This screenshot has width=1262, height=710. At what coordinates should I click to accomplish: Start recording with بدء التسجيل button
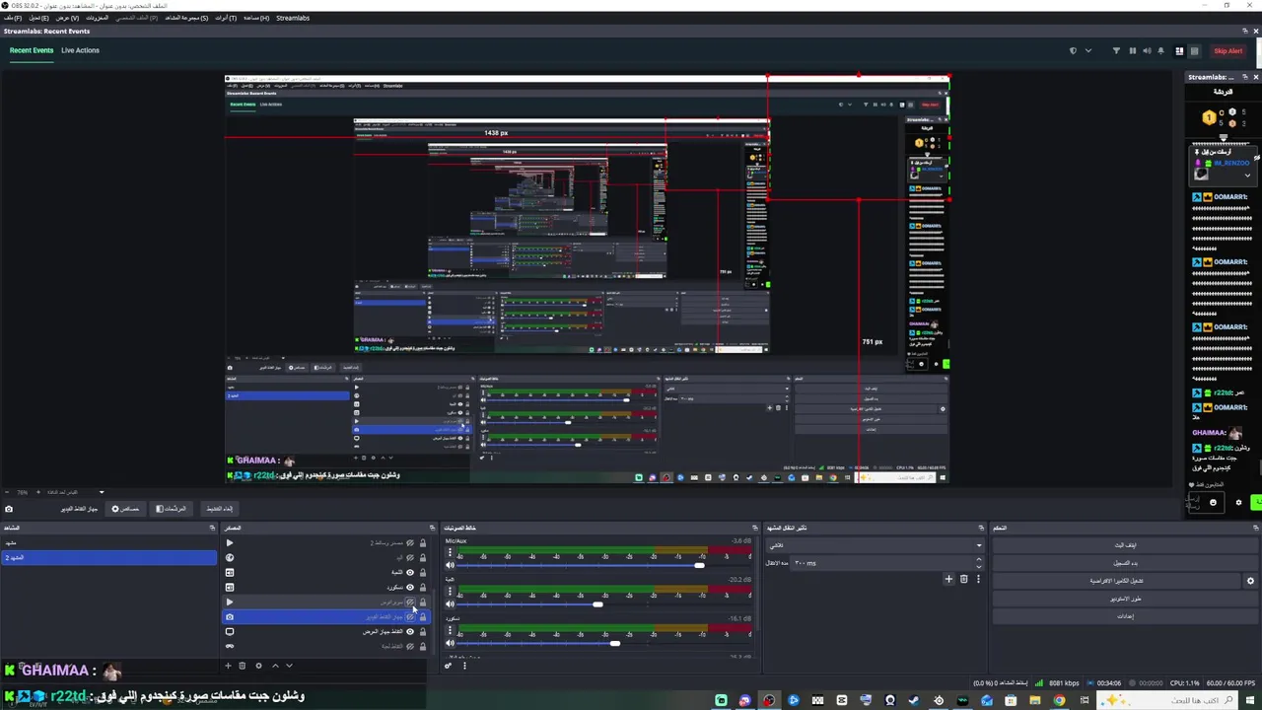[x=1125, y=563]
